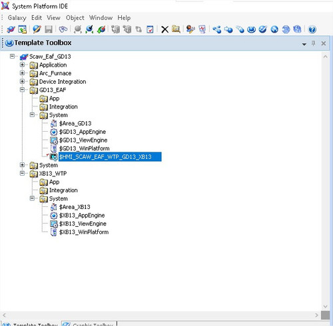Open the Object menu

75,18
